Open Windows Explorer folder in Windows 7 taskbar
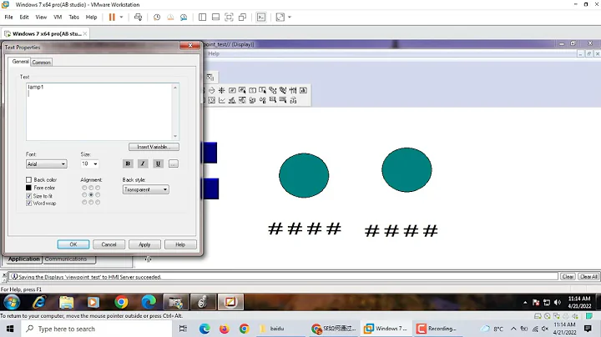 click(66, 303)
